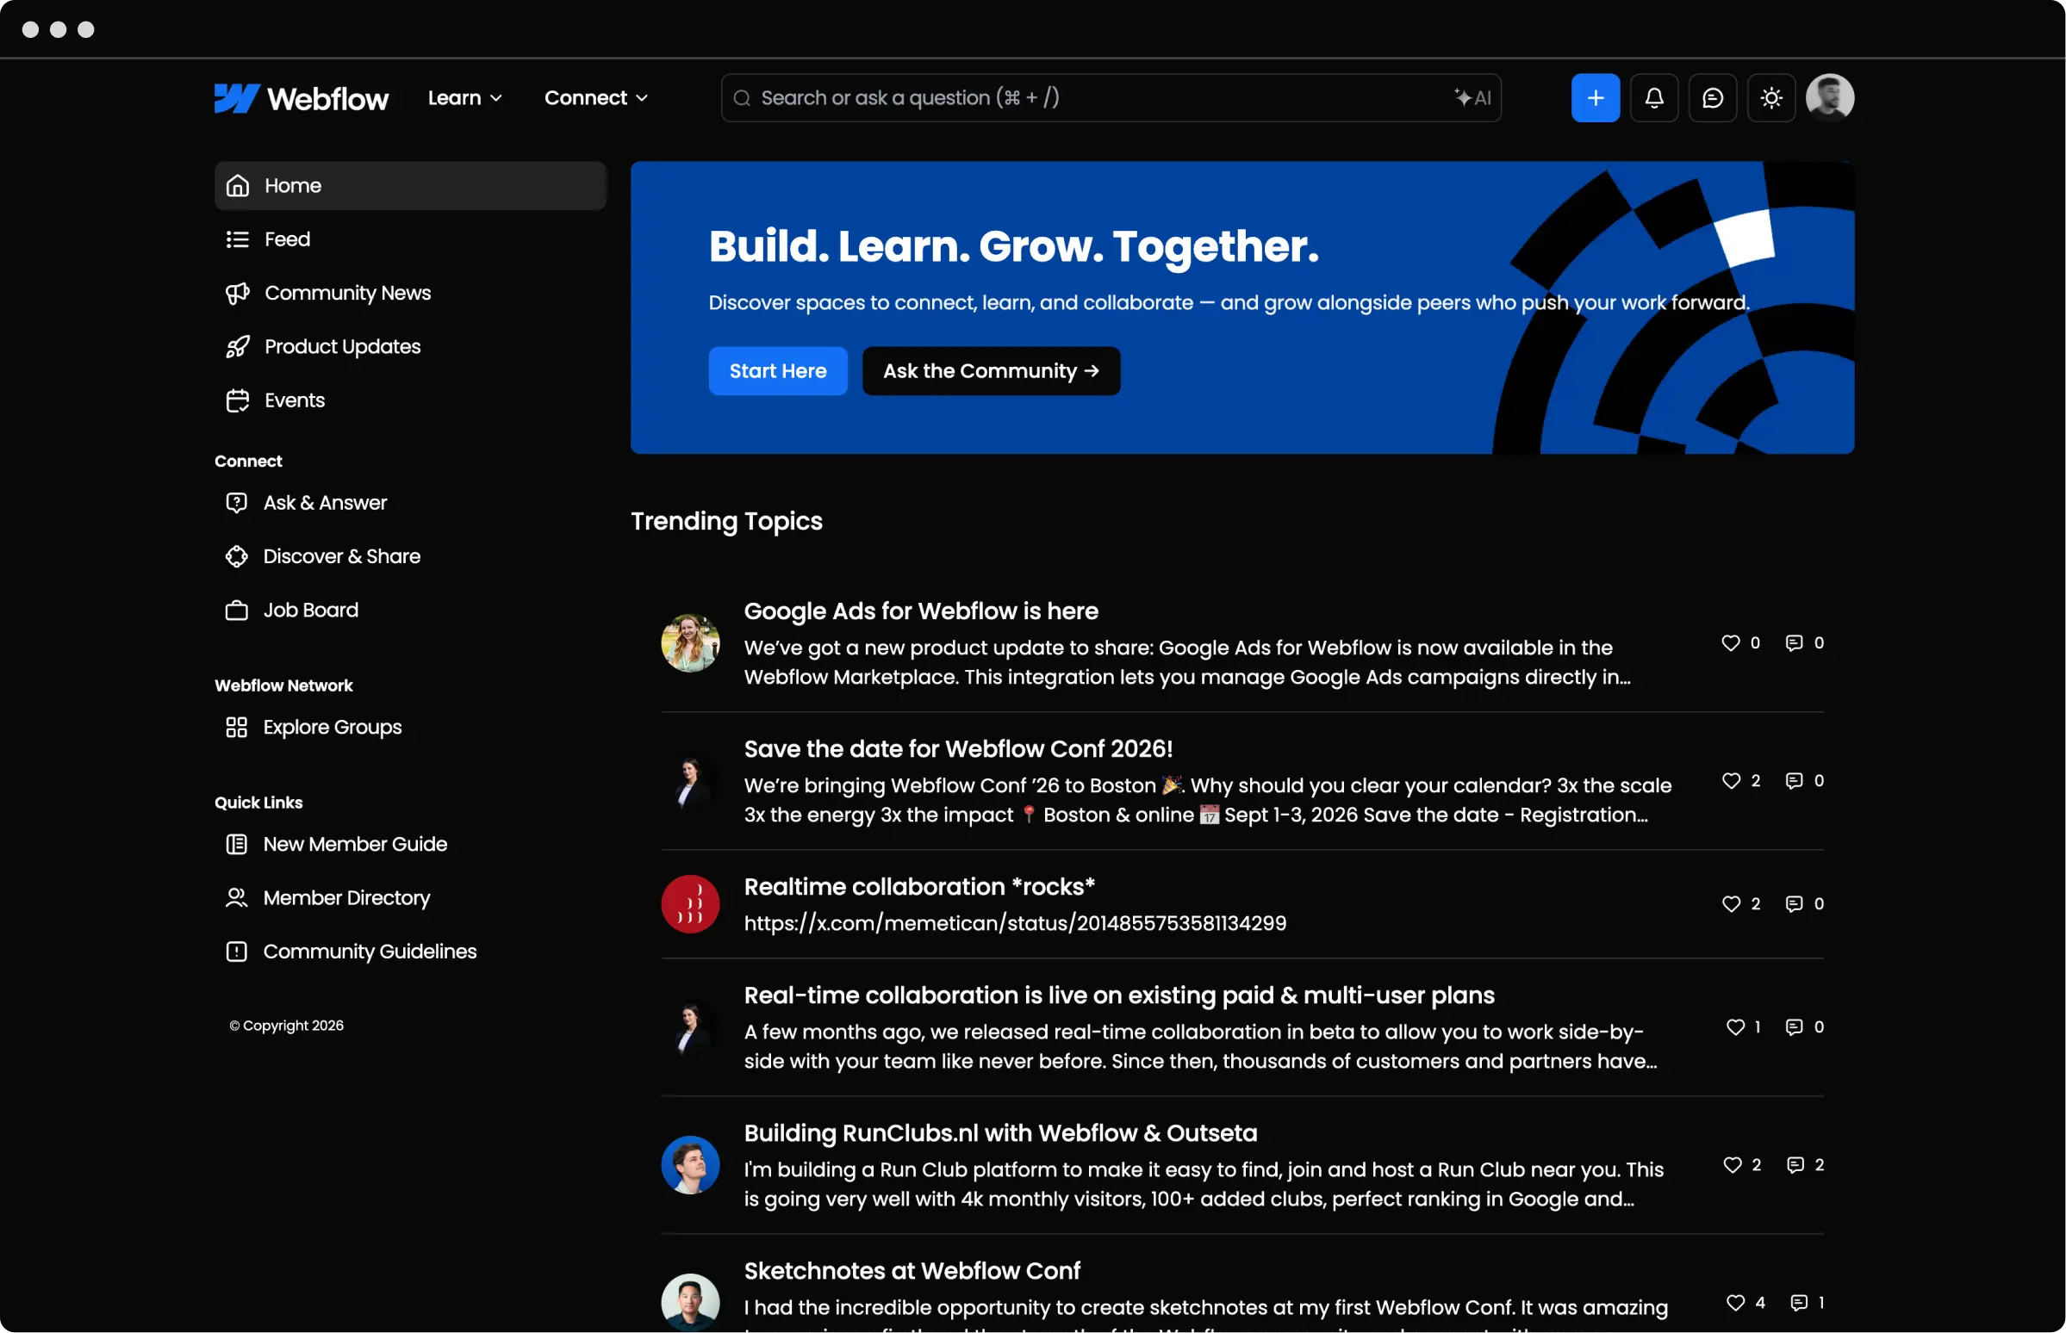Open notifications bell icon
Screen dimensions: 2066x1333
click(1654, 98)
